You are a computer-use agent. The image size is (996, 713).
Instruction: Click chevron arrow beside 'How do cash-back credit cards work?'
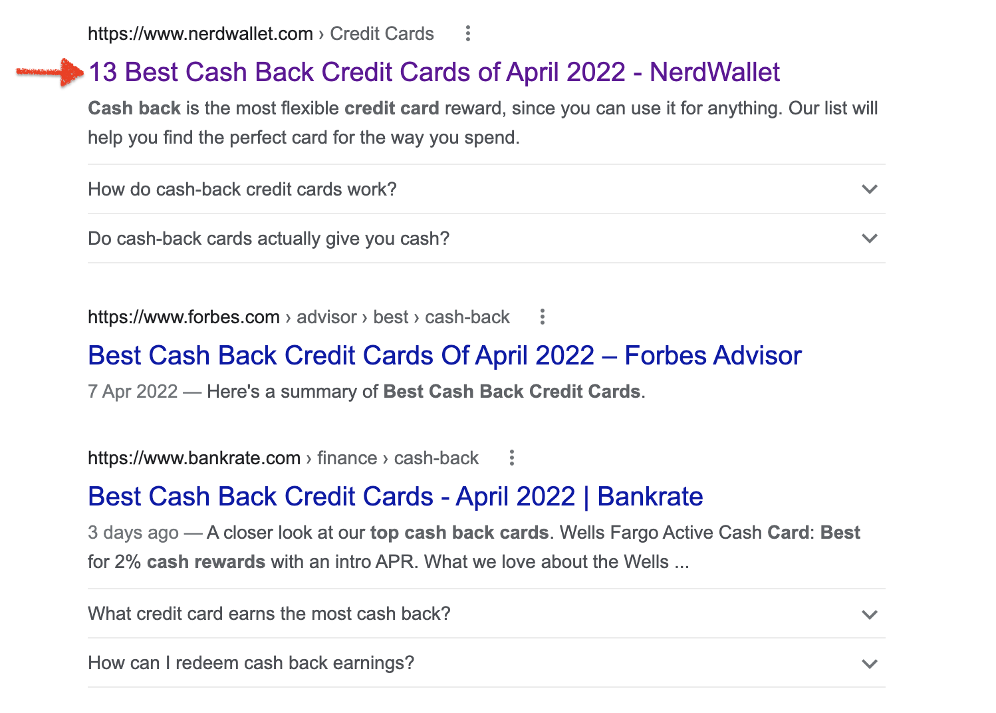tap(869, 190)
